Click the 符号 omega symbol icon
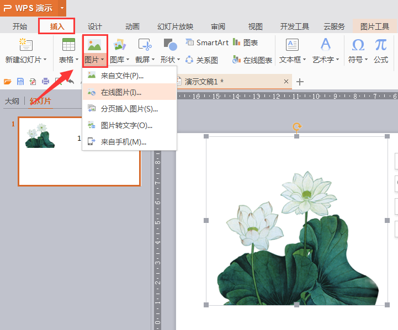Screen dimensions: 398x330 tap(358, 45)
